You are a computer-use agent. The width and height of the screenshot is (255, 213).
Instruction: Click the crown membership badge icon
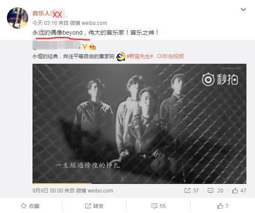click(92, 47)
